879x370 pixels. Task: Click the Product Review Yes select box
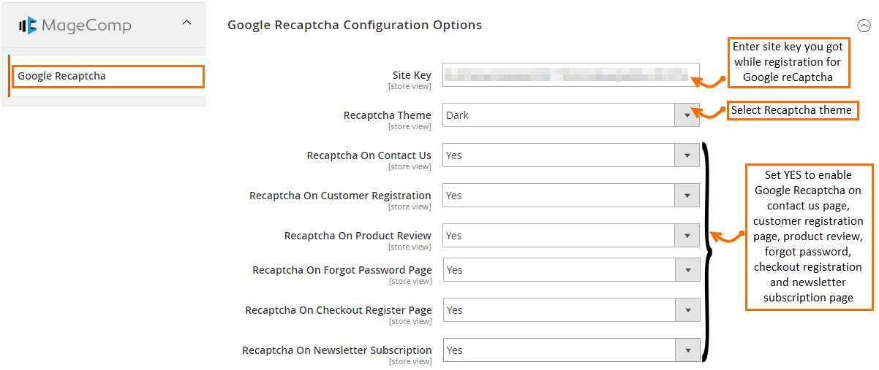pos(570,235)
